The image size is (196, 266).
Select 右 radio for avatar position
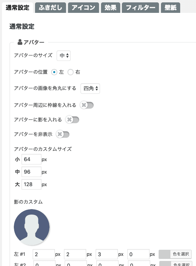coord(70,72)
